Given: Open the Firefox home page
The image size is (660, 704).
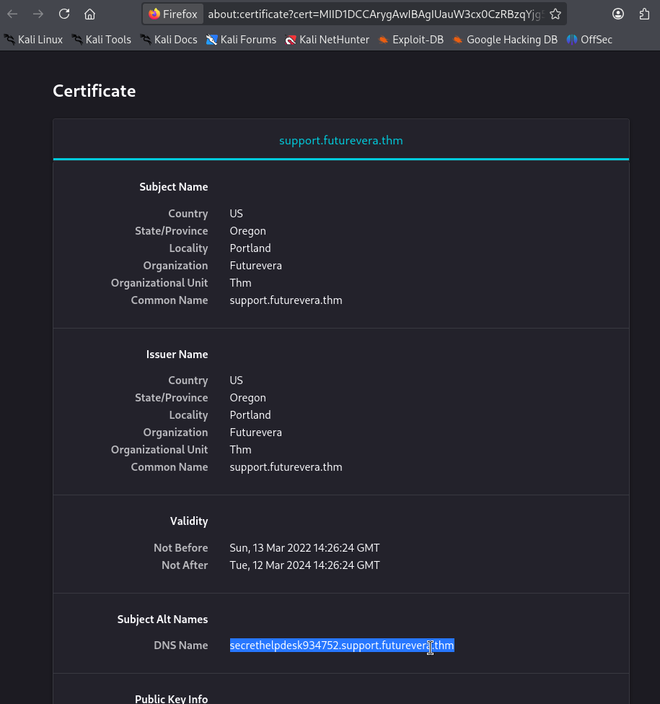Looking at the screenshot, I should point(89,14).
